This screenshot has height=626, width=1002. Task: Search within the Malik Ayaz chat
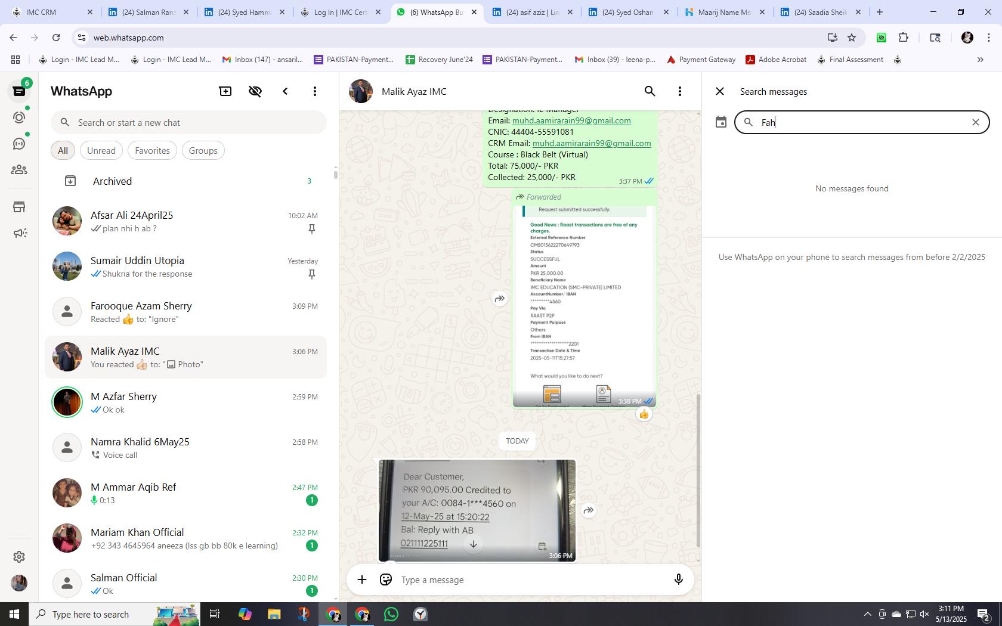pyautogui.click(x=650, y=91)
